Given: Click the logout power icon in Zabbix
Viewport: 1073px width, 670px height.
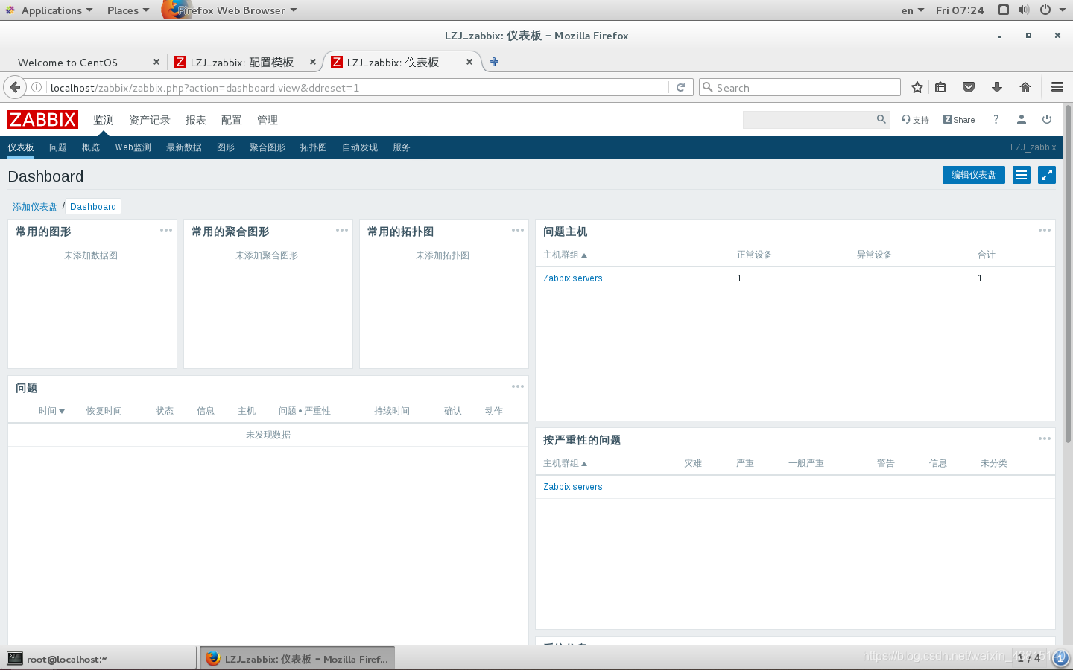Looking at the screenshot, I should [x=1047, y=119].
